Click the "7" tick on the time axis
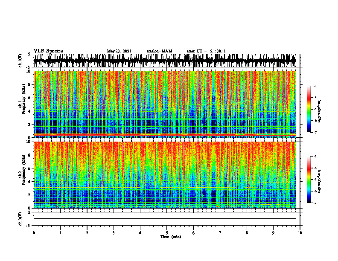Viewport: 338px width, 261px height. point(220,233)
